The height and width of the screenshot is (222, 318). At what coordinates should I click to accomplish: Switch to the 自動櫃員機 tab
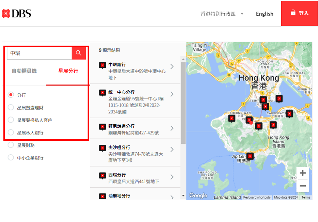[24, 71]
